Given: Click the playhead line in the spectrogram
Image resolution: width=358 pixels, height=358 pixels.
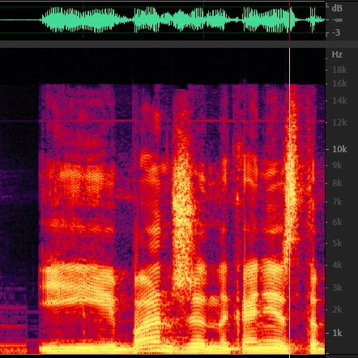Looking at the screenshot, I should click(289, 202).
